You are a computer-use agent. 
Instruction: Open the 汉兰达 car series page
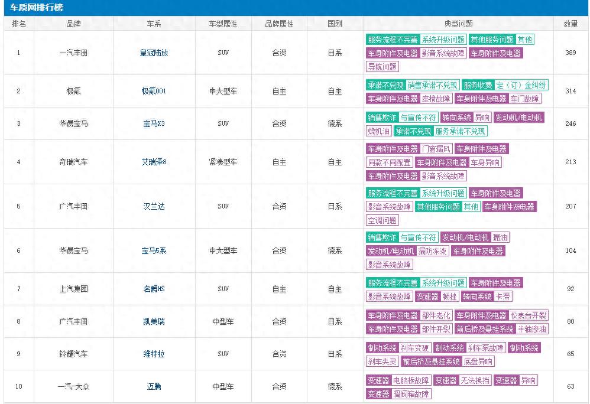[154, 206]
